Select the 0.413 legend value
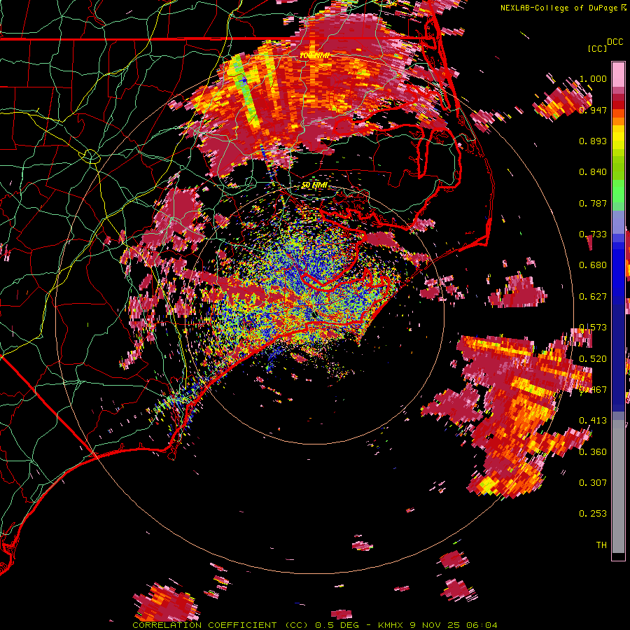Viewport: 630px width, 630px height. [593, 421]
